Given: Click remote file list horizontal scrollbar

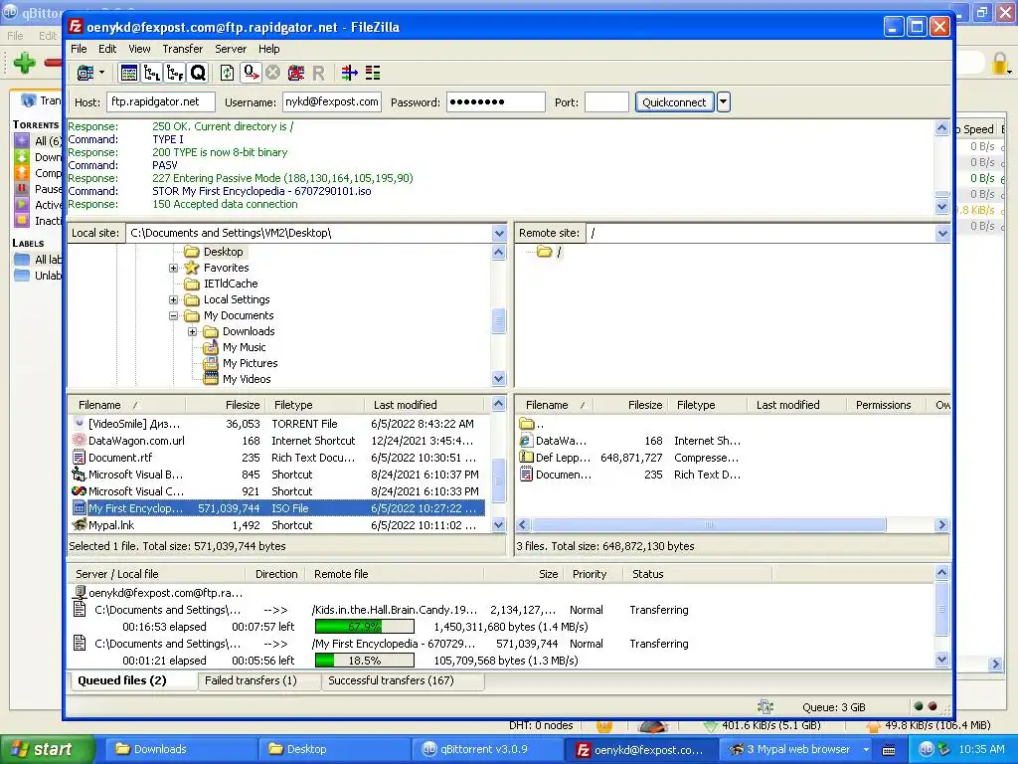Looking at the screenshot, I should [709, 525].
